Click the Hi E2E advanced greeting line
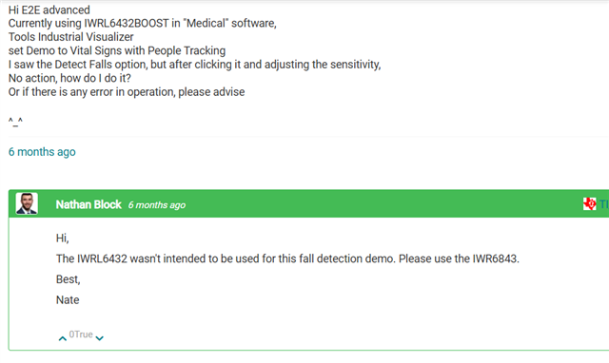609x363 pixels. click(49, 10)
